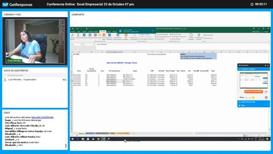The height and width of the screenshot is (154, 273).
Task: Open the bit.ly alícuotas link in chat
Action: (42, 117)
